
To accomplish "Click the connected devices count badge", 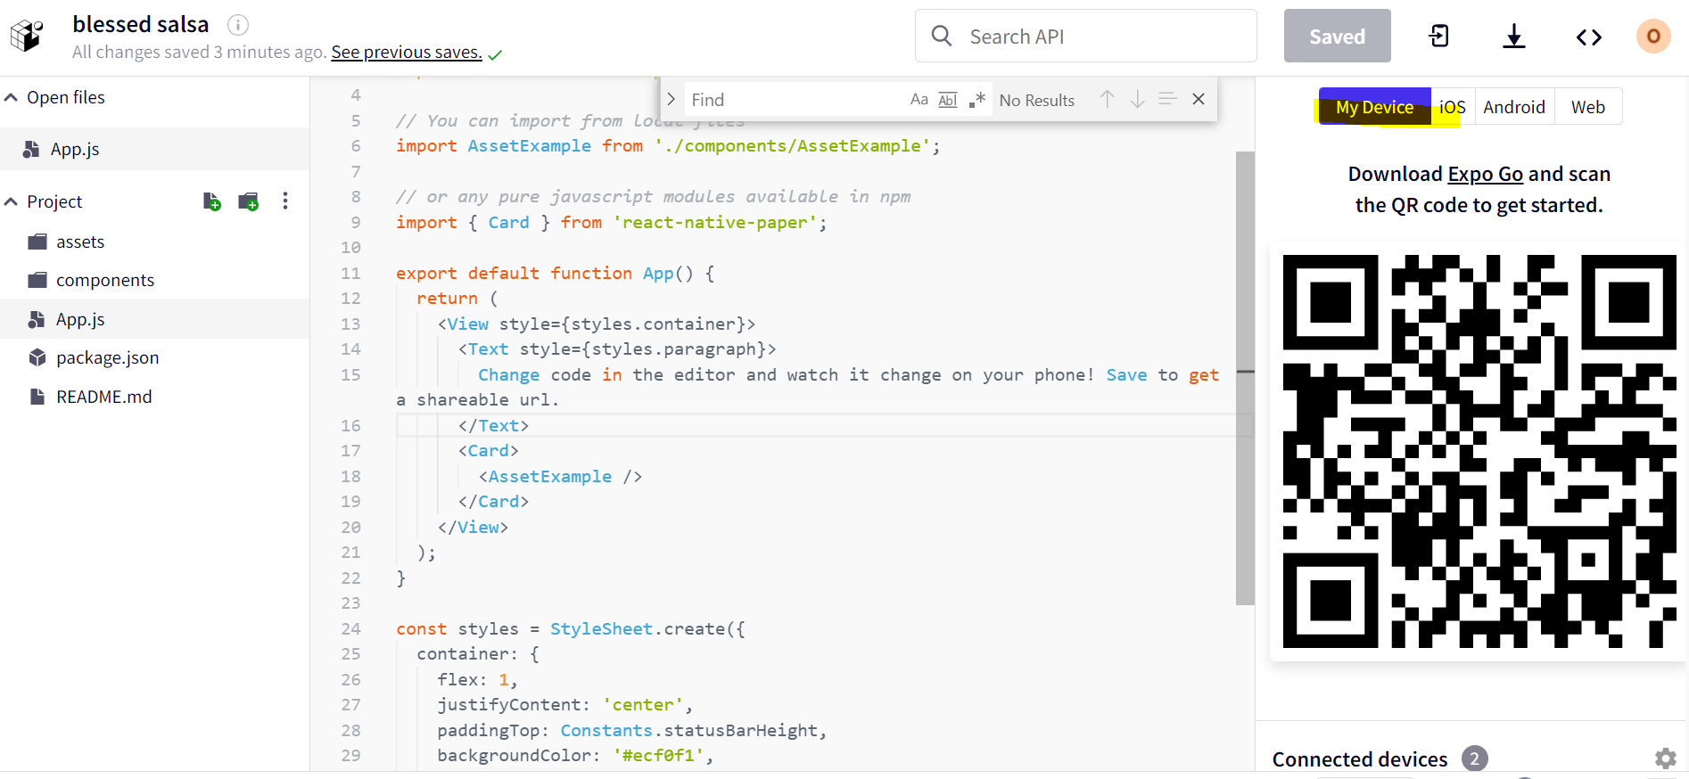I will click(1475, 758).
